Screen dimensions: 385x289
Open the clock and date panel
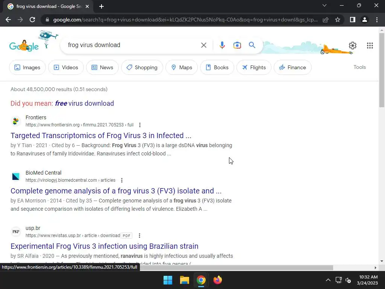pos(367,280)
